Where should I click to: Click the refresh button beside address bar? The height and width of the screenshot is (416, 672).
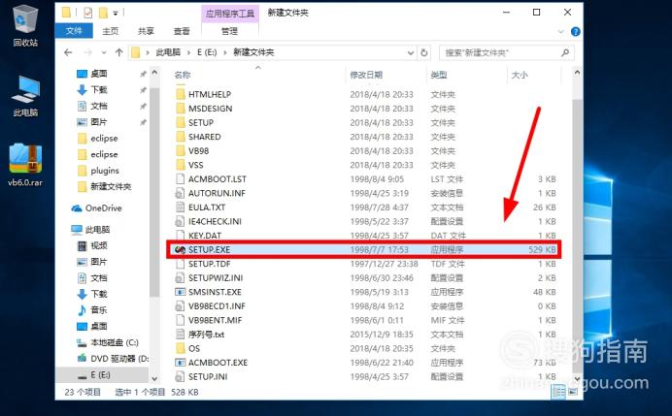pyautogui.click(x=424, y=52)
